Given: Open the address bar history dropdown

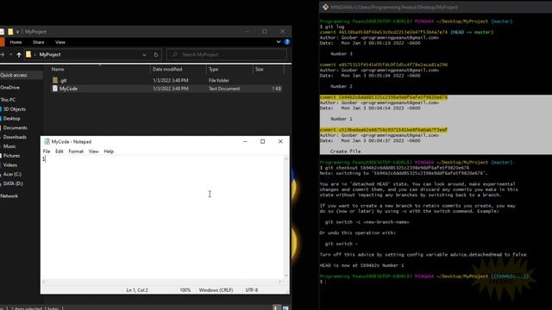Looking at the screenshot, I should pyautogui.click(x=144, y=55).
